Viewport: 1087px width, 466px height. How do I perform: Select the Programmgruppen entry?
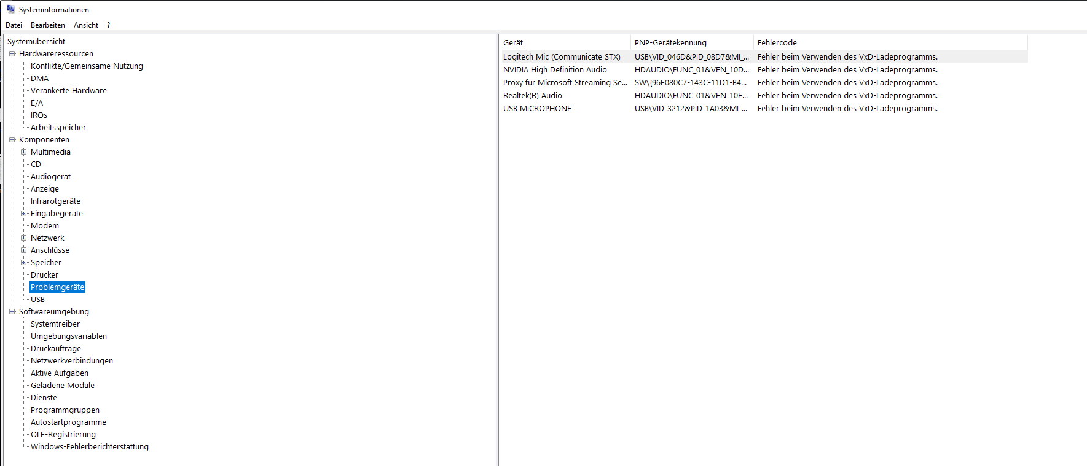[x=65, y=410]
